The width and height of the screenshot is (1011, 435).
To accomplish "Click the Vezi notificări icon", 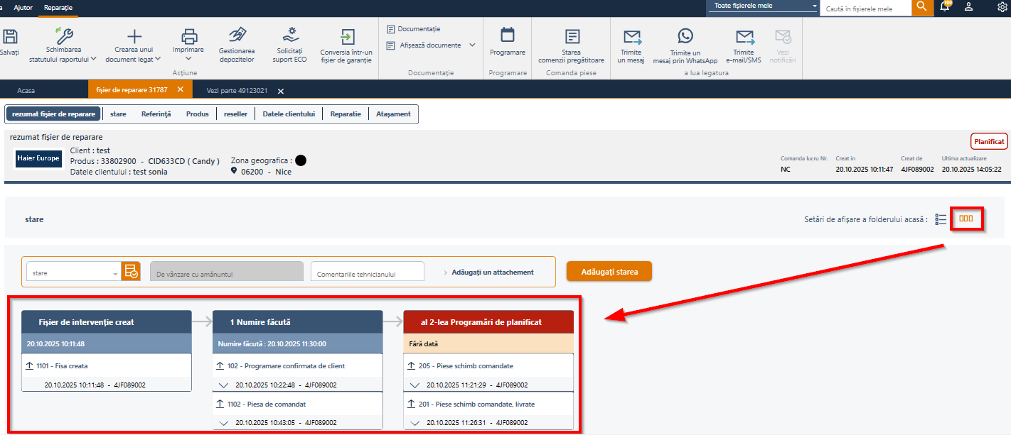I will tap(783, 37).
